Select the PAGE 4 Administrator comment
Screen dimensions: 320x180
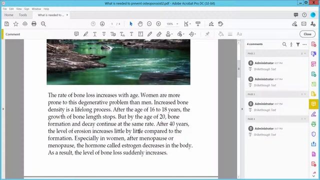pyautogui.click(x=276, y=131)
